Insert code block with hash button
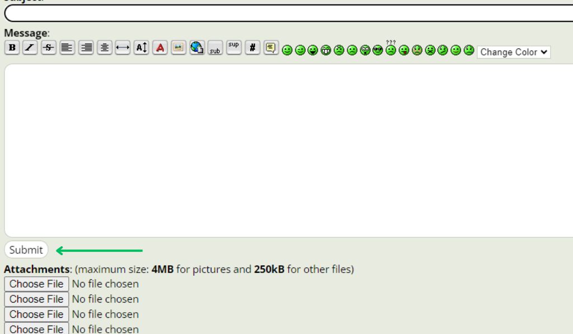Image resolution: width=573 pixels, height=334 pixels. coord(252,48)
